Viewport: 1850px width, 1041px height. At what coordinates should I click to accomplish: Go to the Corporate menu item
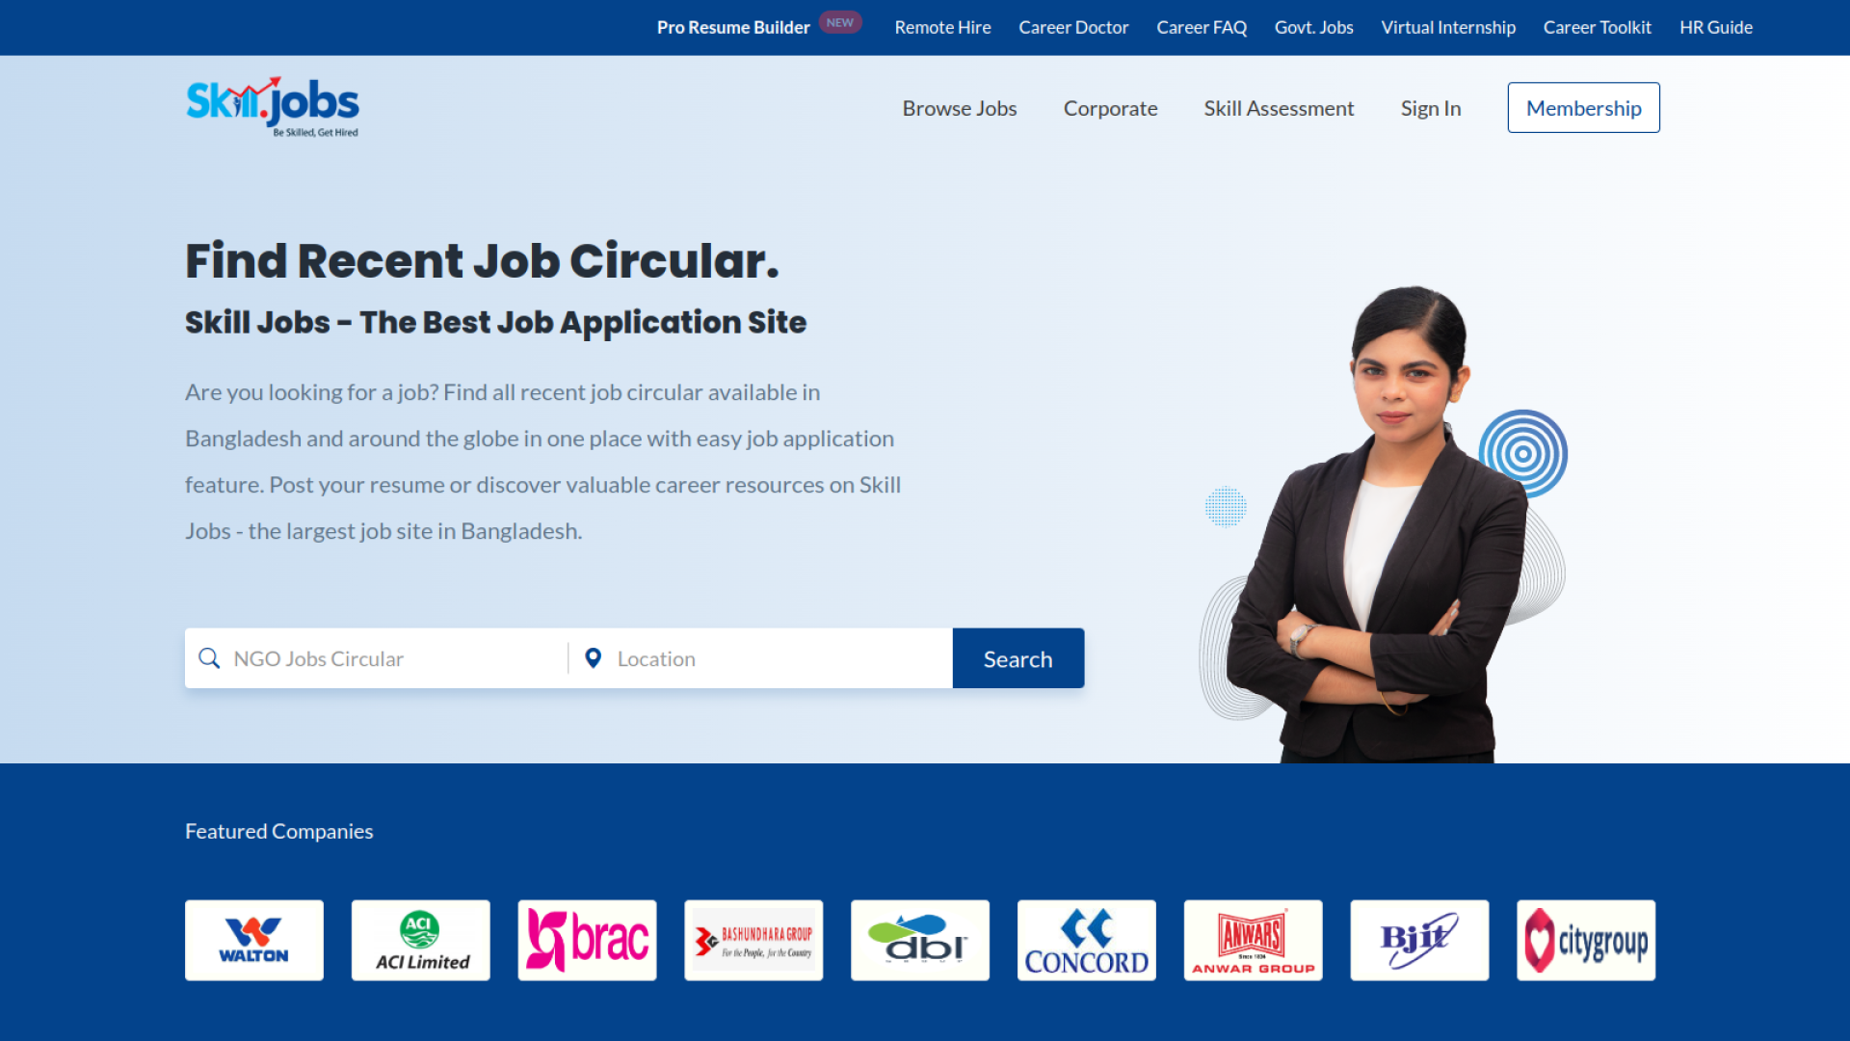(x=1110, y=109)
